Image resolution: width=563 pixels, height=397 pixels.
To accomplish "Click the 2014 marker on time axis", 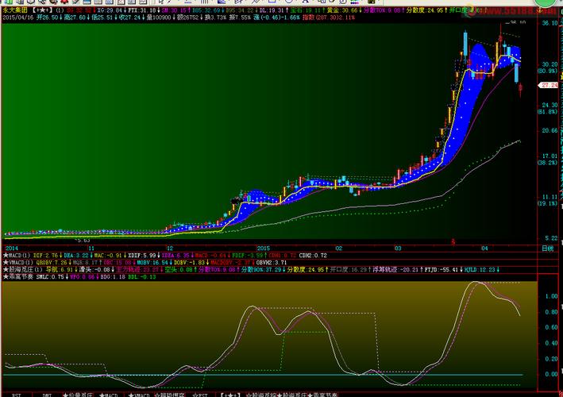I will 11,249.
